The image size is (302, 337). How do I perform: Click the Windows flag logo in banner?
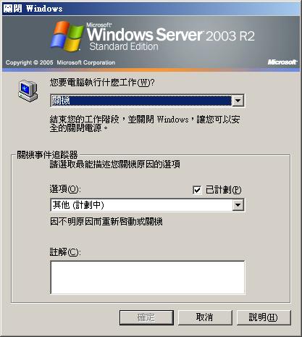67,36
